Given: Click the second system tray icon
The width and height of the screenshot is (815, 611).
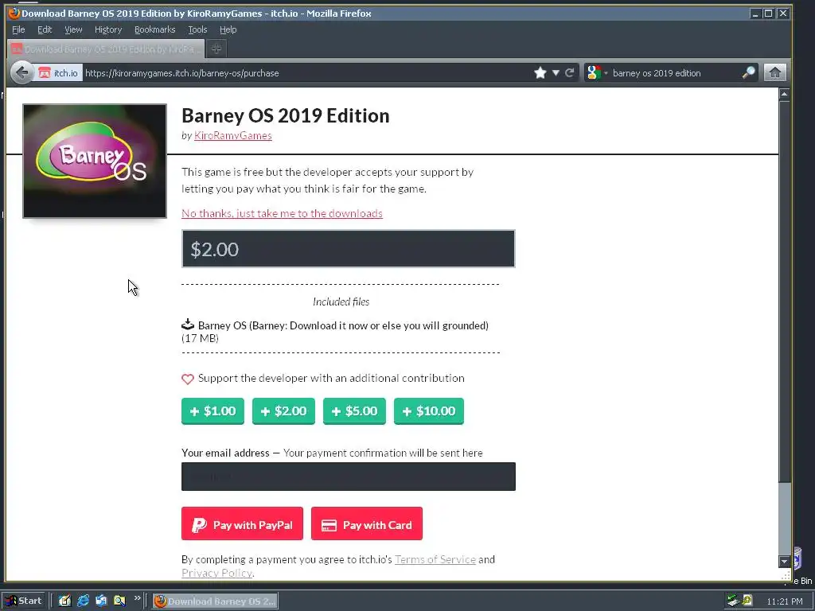Looking at the screenshot, I should (747, 601).
